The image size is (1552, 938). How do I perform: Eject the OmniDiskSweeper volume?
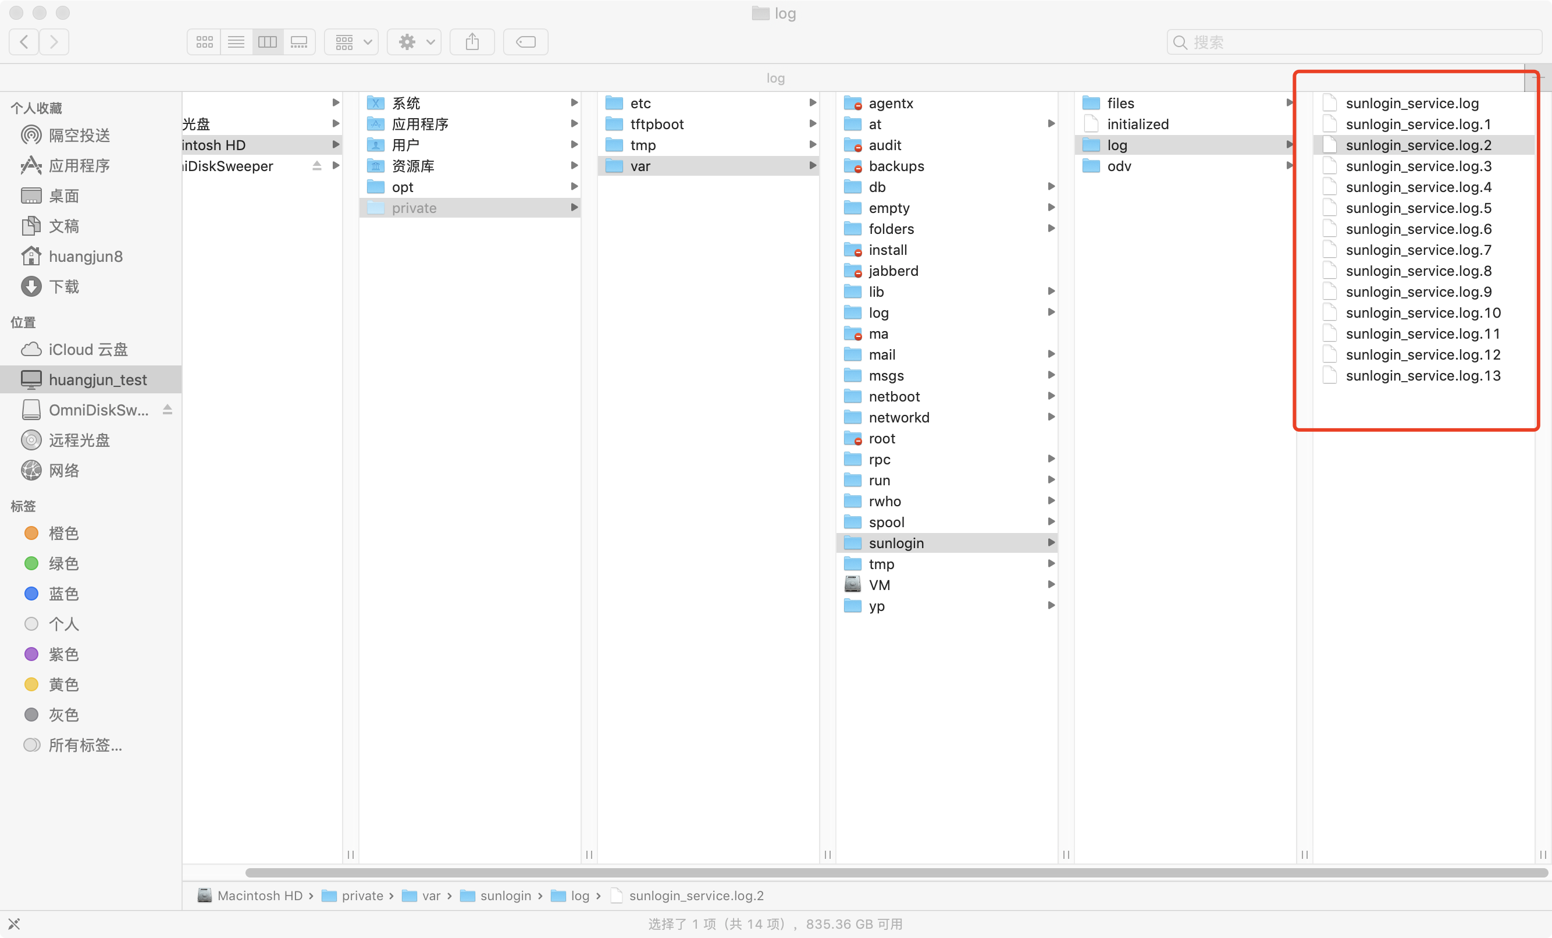pos(168,410)
